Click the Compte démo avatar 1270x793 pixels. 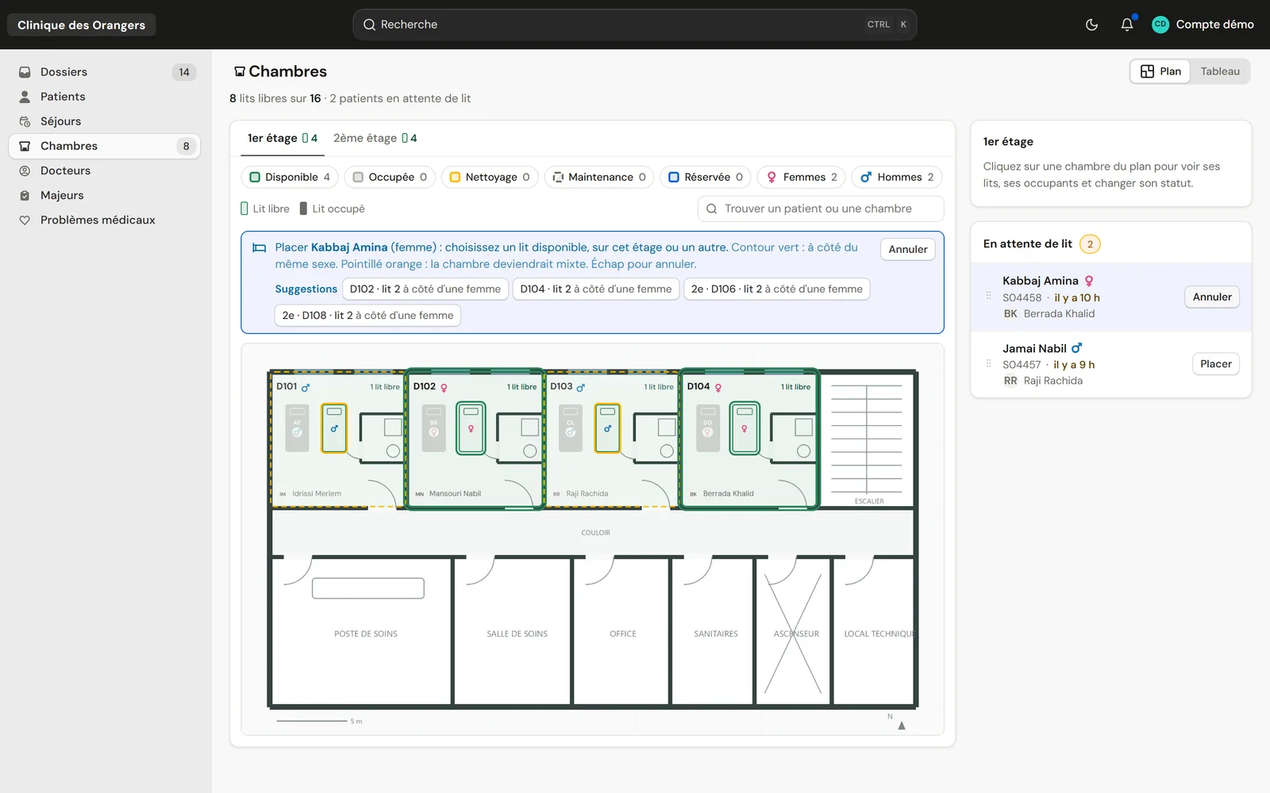1160,25
